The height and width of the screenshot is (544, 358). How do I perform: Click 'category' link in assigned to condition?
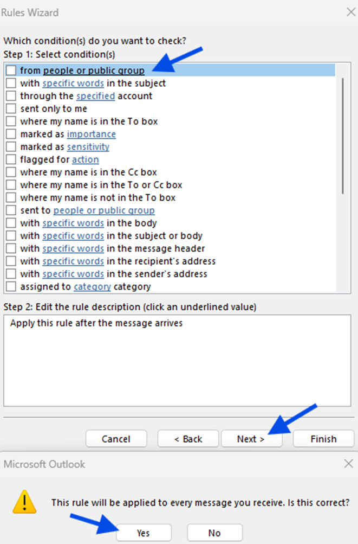point(92,286)
